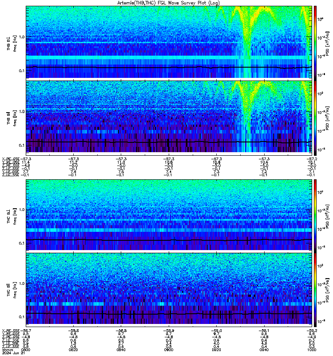Viewport: 333px width, 356px height.
Task: Click 'PSD [nT²/Hz]' label beside THC B∥ color bar
Action: 328,290
